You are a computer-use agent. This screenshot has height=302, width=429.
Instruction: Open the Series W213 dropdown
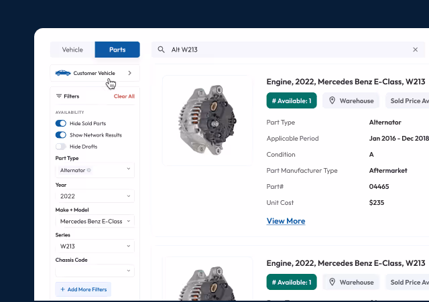(x=95, y=246)
